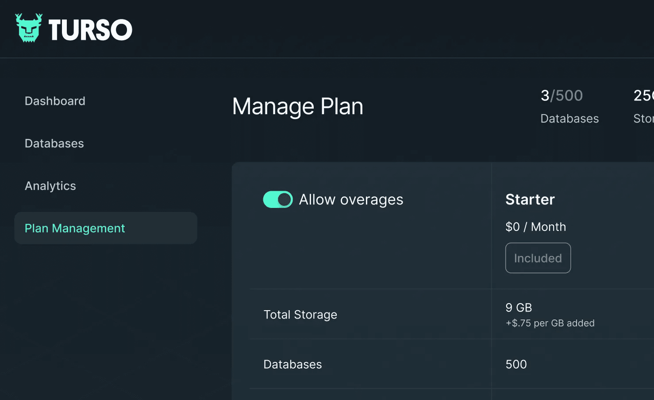Click the Allow overages label text

point(351,200)
